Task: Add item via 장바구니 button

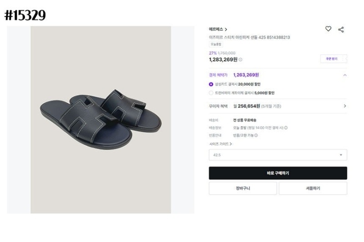Action: coord(243,188)
